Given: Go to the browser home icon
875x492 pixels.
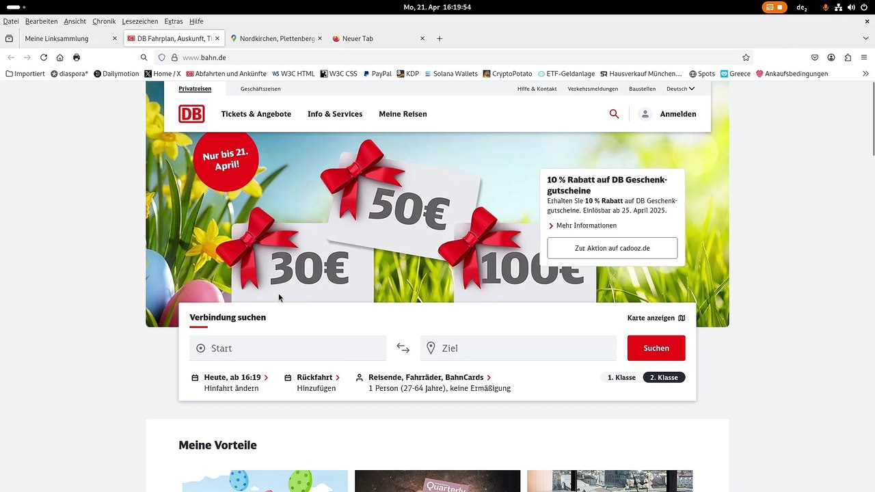Looking at the screenshot, I should tap(60, 57).
